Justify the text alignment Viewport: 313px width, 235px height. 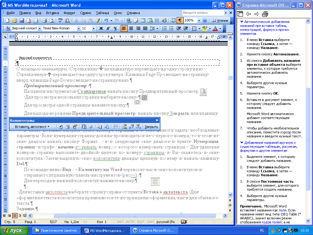(145, 28)
